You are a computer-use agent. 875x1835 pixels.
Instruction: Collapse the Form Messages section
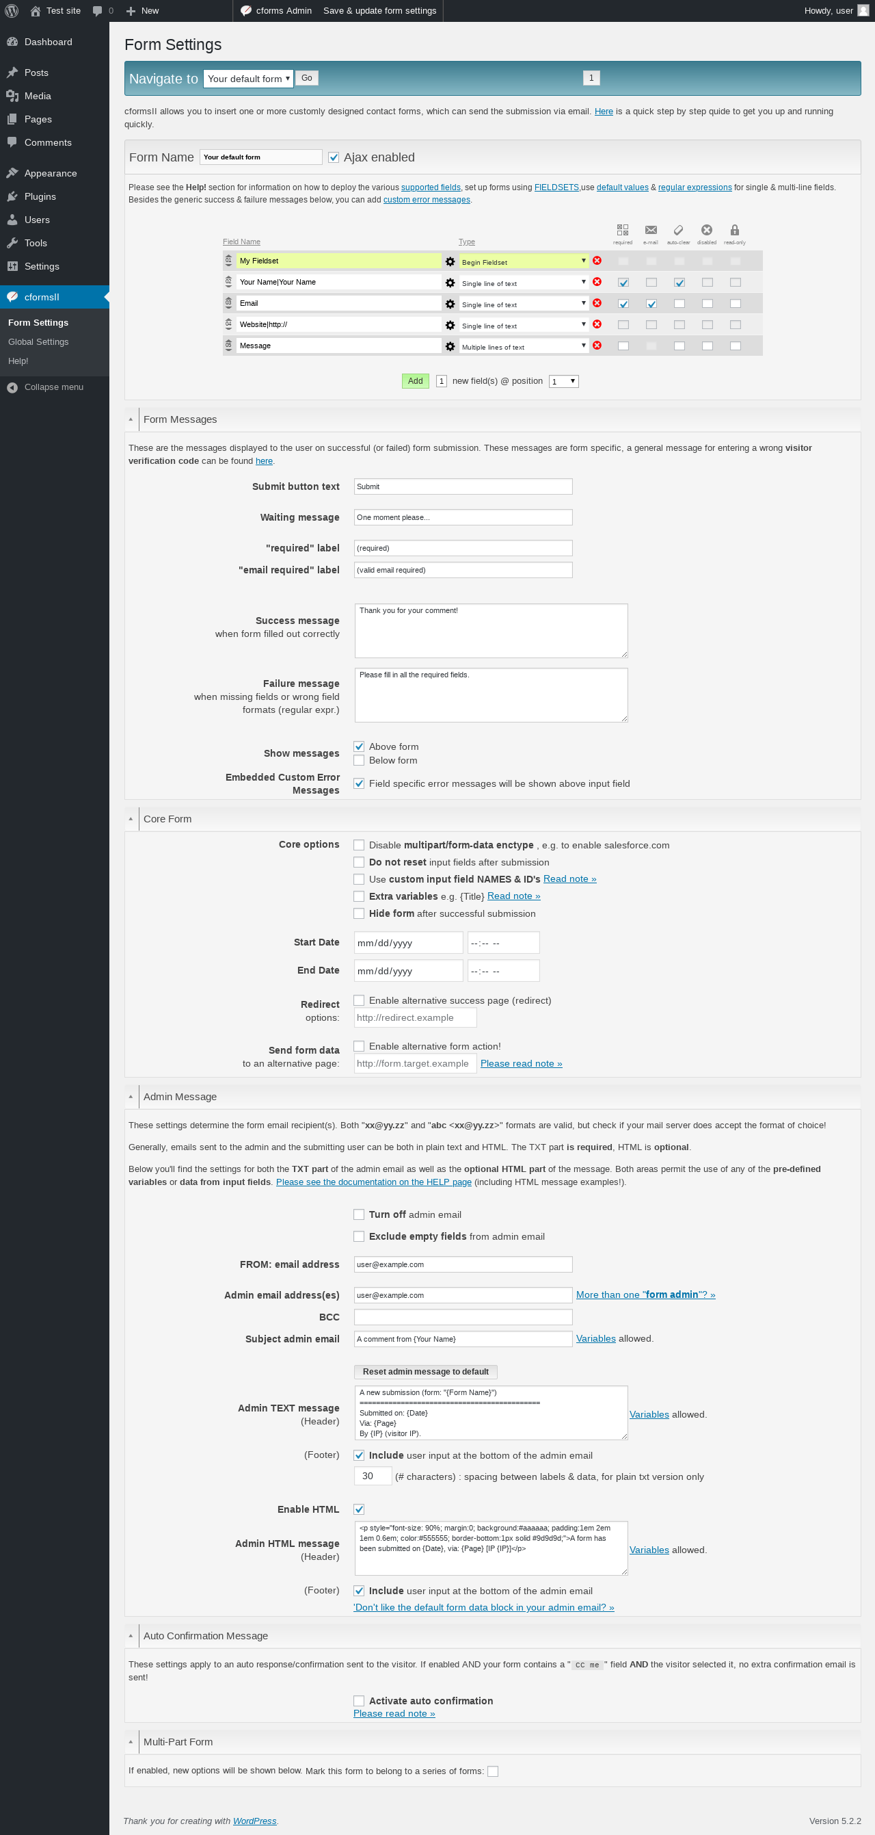point(131,419)
